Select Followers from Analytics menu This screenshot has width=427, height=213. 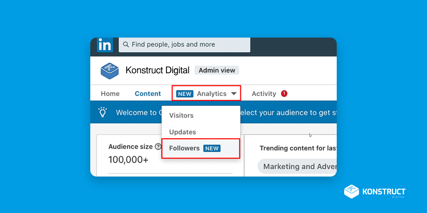click(x=201, y=149)
